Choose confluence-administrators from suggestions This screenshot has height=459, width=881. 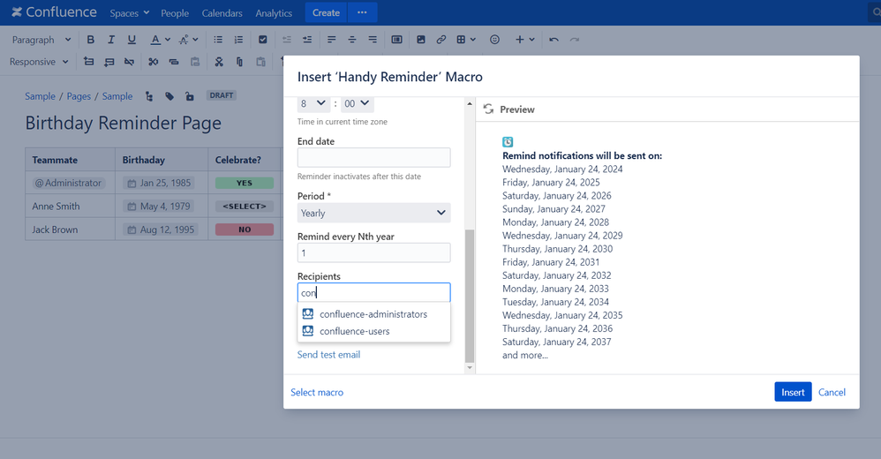373,314
